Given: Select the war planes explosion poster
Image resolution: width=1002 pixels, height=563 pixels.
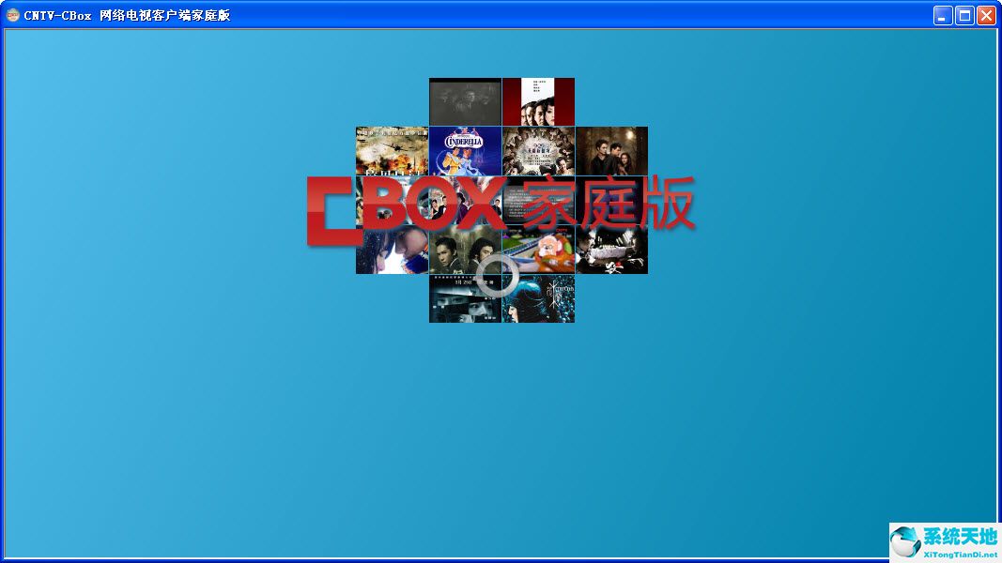Looking at the screenshot, I should (392, 148).
